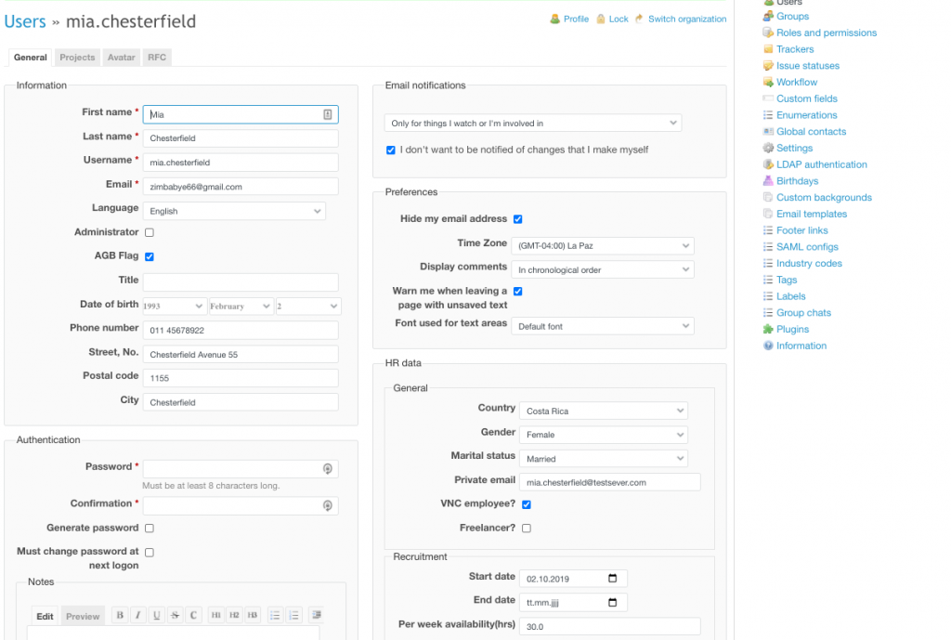Open the Font used for text areas dropdown
Image resolution: width=951 pixels, height=640 pixels.
tap(602, 326)
